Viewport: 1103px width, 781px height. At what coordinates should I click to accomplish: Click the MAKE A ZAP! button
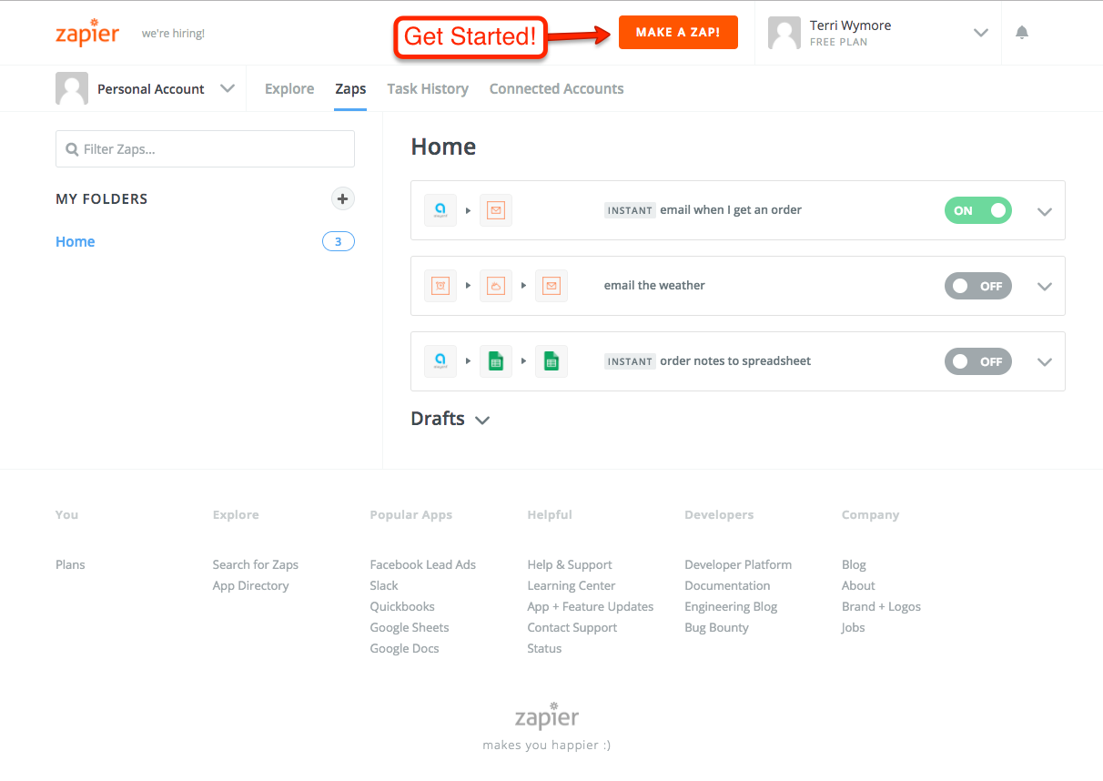[678, 33]
